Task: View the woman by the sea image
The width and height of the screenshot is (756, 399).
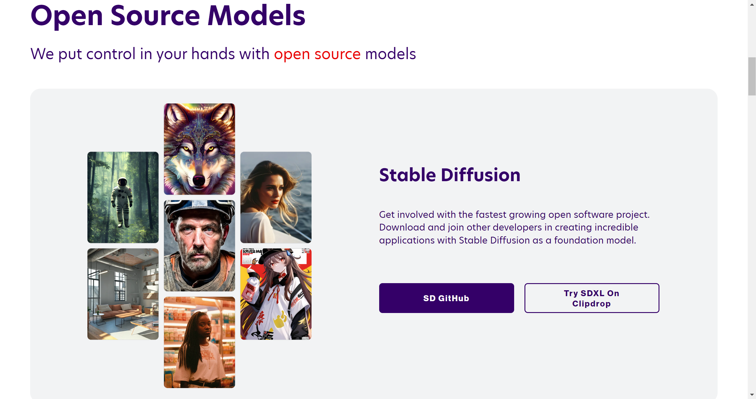Action: click(276, 197)
